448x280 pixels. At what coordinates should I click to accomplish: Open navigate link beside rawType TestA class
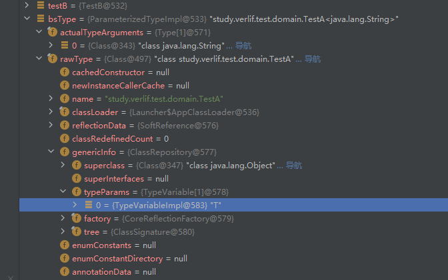tap(313, 59)
